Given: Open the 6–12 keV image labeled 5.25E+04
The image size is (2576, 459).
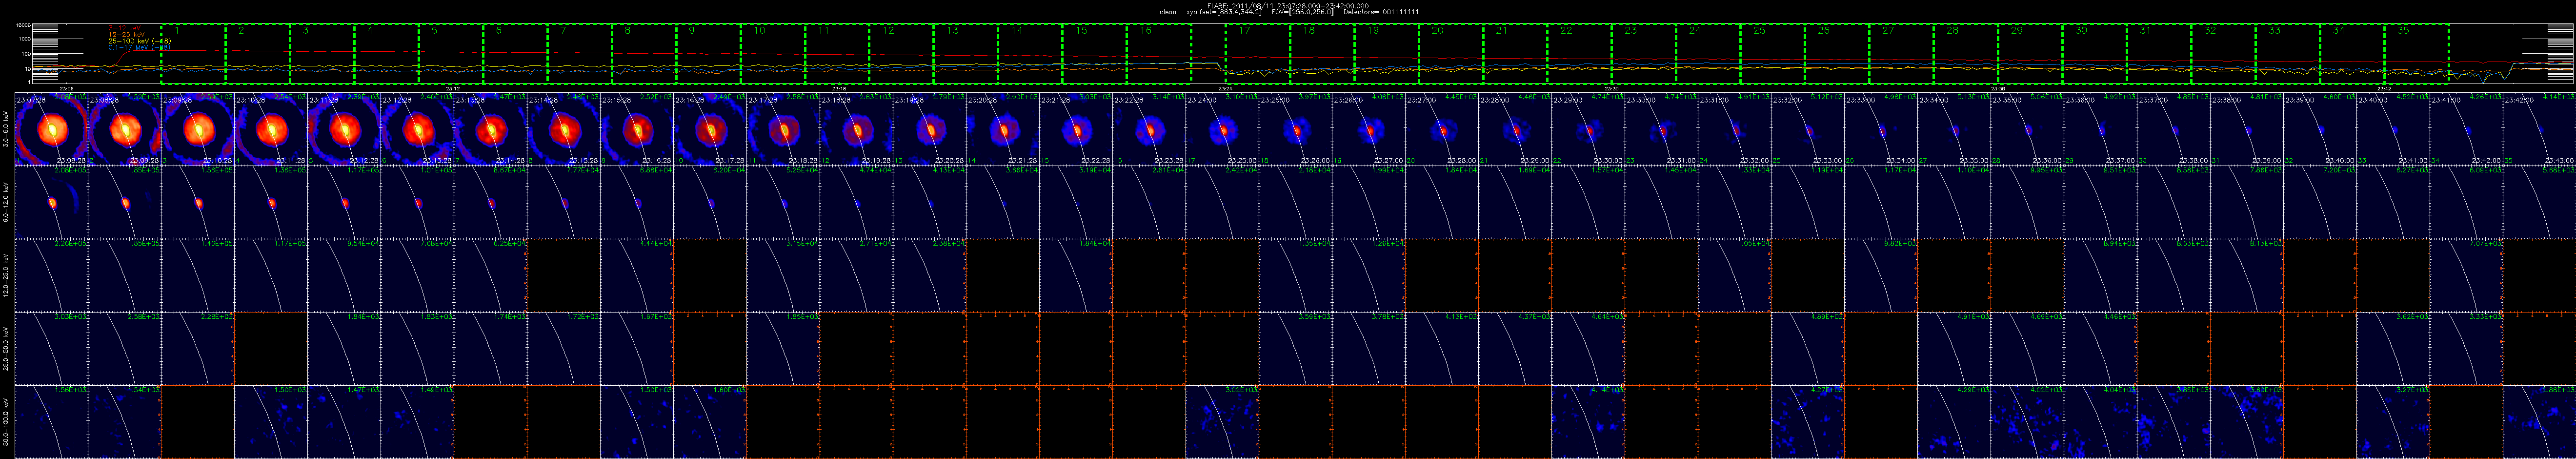Looking at the screenshot, I should (783, 202).
